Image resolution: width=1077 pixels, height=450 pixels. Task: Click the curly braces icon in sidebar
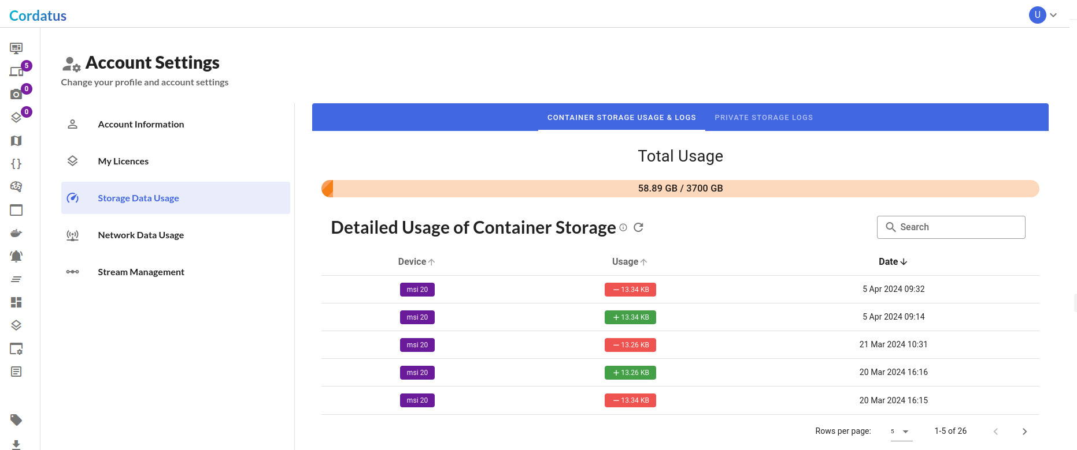pyautogui.click(x=16, y=164)
